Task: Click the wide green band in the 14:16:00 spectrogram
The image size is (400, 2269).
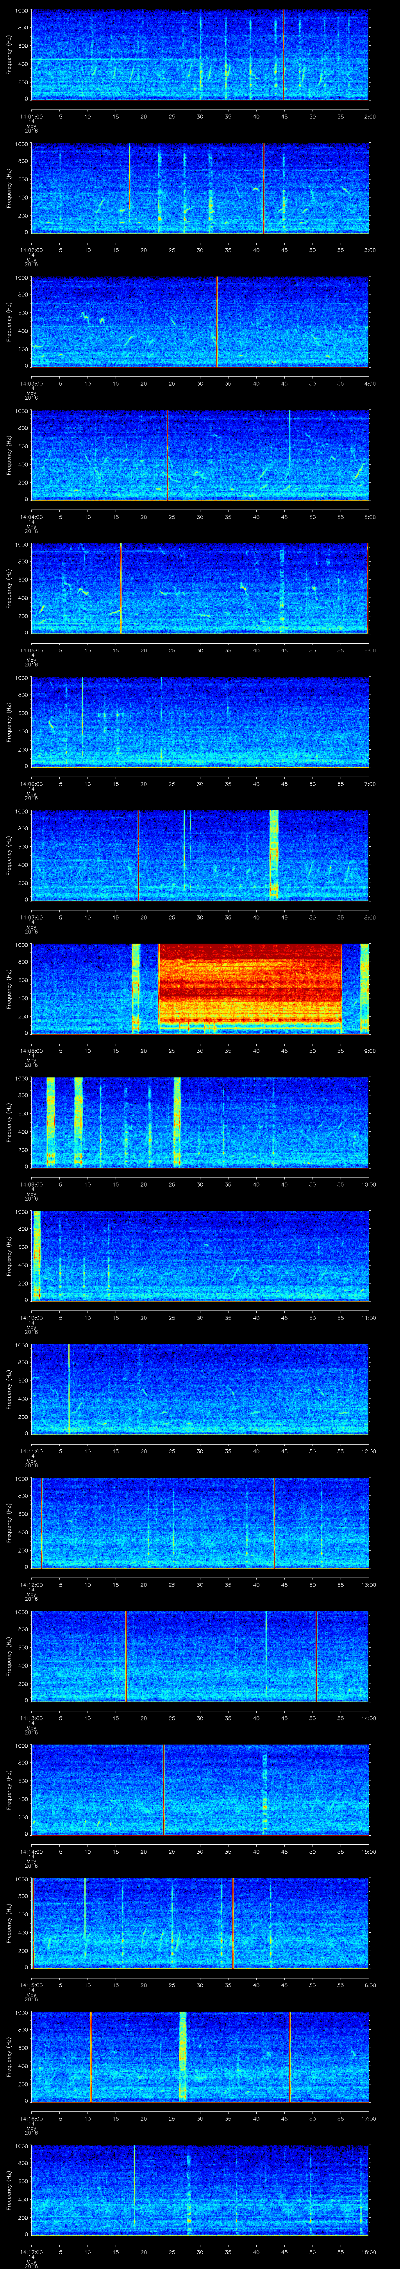Action: tap(182, 2057)
